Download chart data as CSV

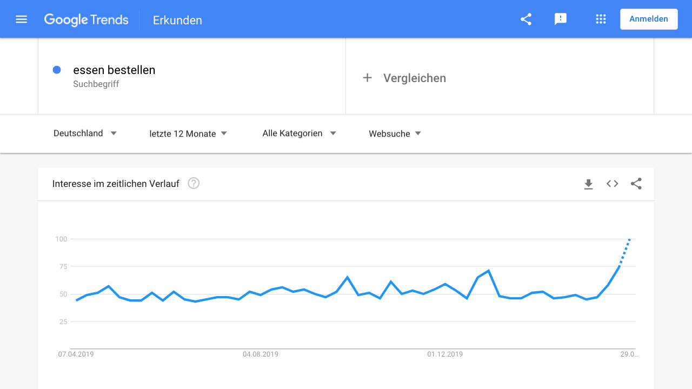coord(589,184)
